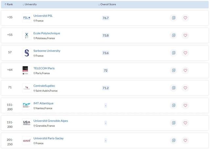This screenshot has width=210, height=149.
Task: Sort table by Overall Score header
Action: pyautogui.click(x=107, y=5)
